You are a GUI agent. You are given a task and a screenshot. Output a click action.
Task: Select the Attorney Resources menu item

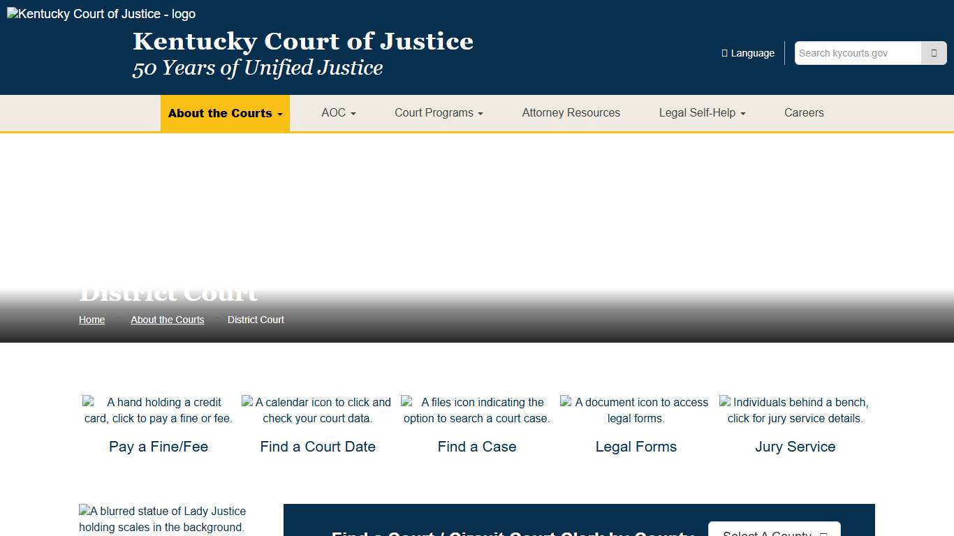point(571,112)
